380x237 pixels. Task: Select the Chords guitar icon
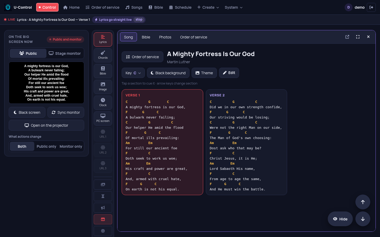103,55
